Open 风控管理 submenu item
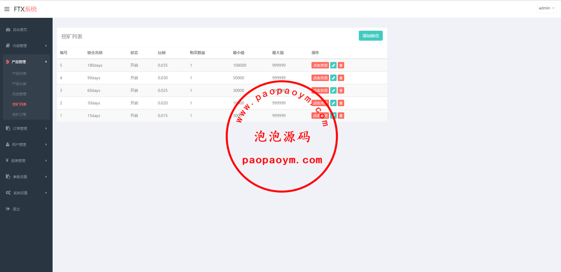Viewport: 561px width, 272px height. [x=19, y=94]
